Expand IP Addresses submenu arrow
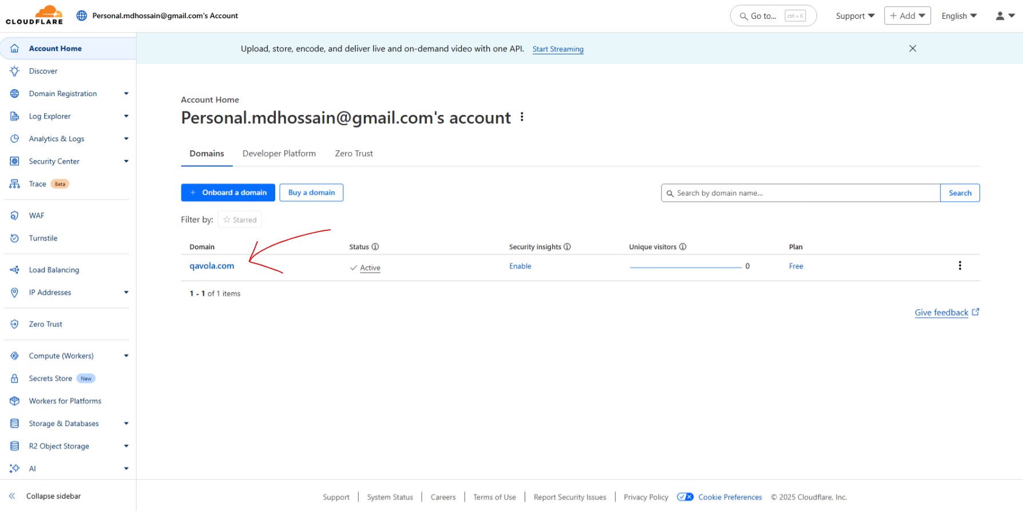 click(x=126, y=293)
